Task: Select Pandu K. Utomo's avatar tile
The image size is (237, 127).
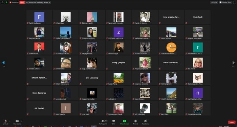Action: pos(145,17)
